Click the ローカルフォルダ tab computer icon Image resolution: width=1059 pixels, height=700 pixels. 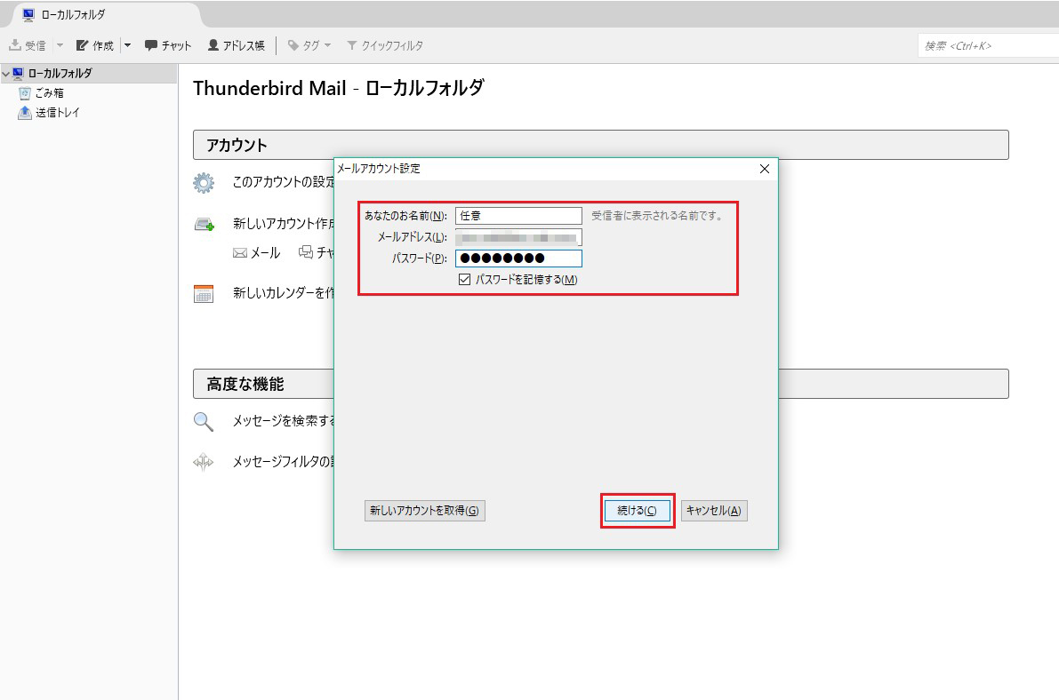(28, 14)
